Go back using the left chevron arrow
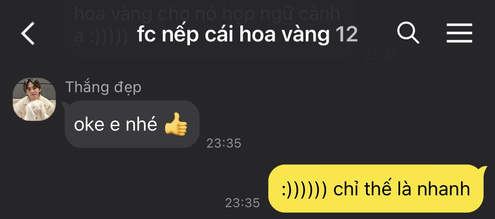 click(28, 33)
